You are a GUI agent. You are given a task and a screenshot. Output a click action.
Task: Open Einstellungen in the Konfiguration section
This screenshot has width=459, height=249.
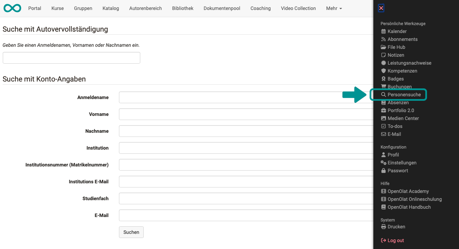pos(402,163)
